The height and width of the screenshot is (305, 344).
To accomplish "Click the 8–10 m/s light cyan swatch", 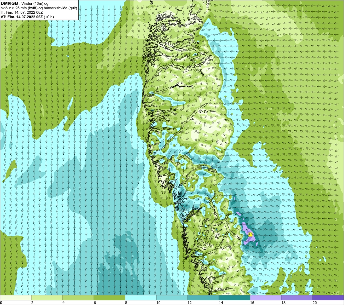I will [x=141, y=297].
